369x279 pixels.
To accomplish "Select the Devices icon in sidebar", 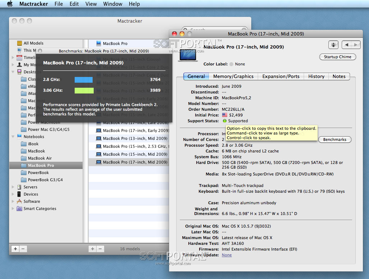I will (x=19, y=194).
